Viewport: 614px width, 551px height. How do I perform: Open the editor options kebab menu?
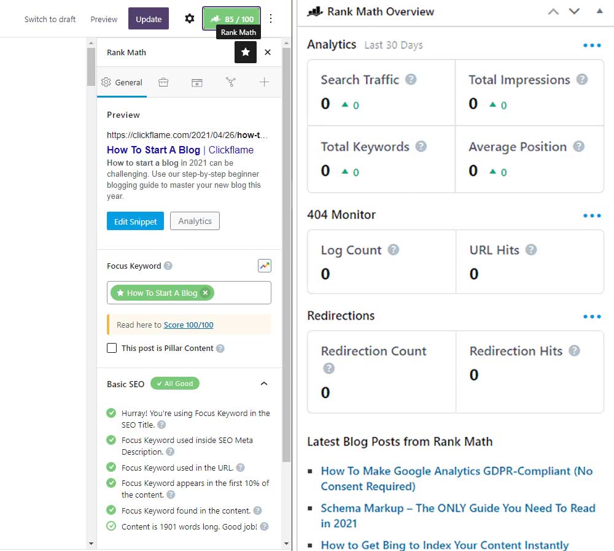271,18
